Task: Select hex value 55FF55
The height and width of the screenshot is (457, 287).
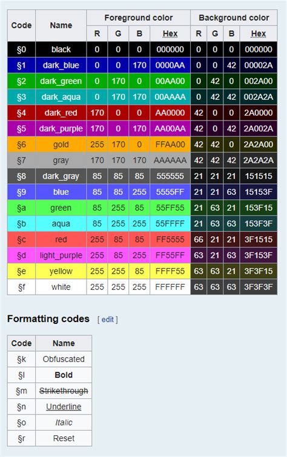Action: [170, 208]
